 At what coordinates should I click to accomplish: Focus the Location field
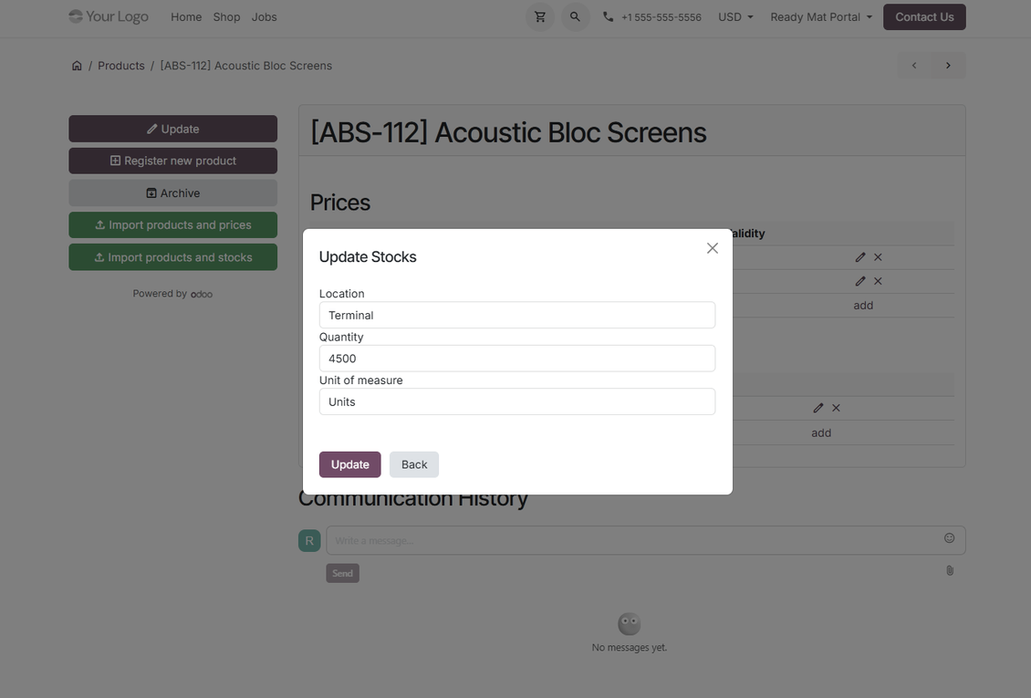pyautogui.click(x=516, y=315)
